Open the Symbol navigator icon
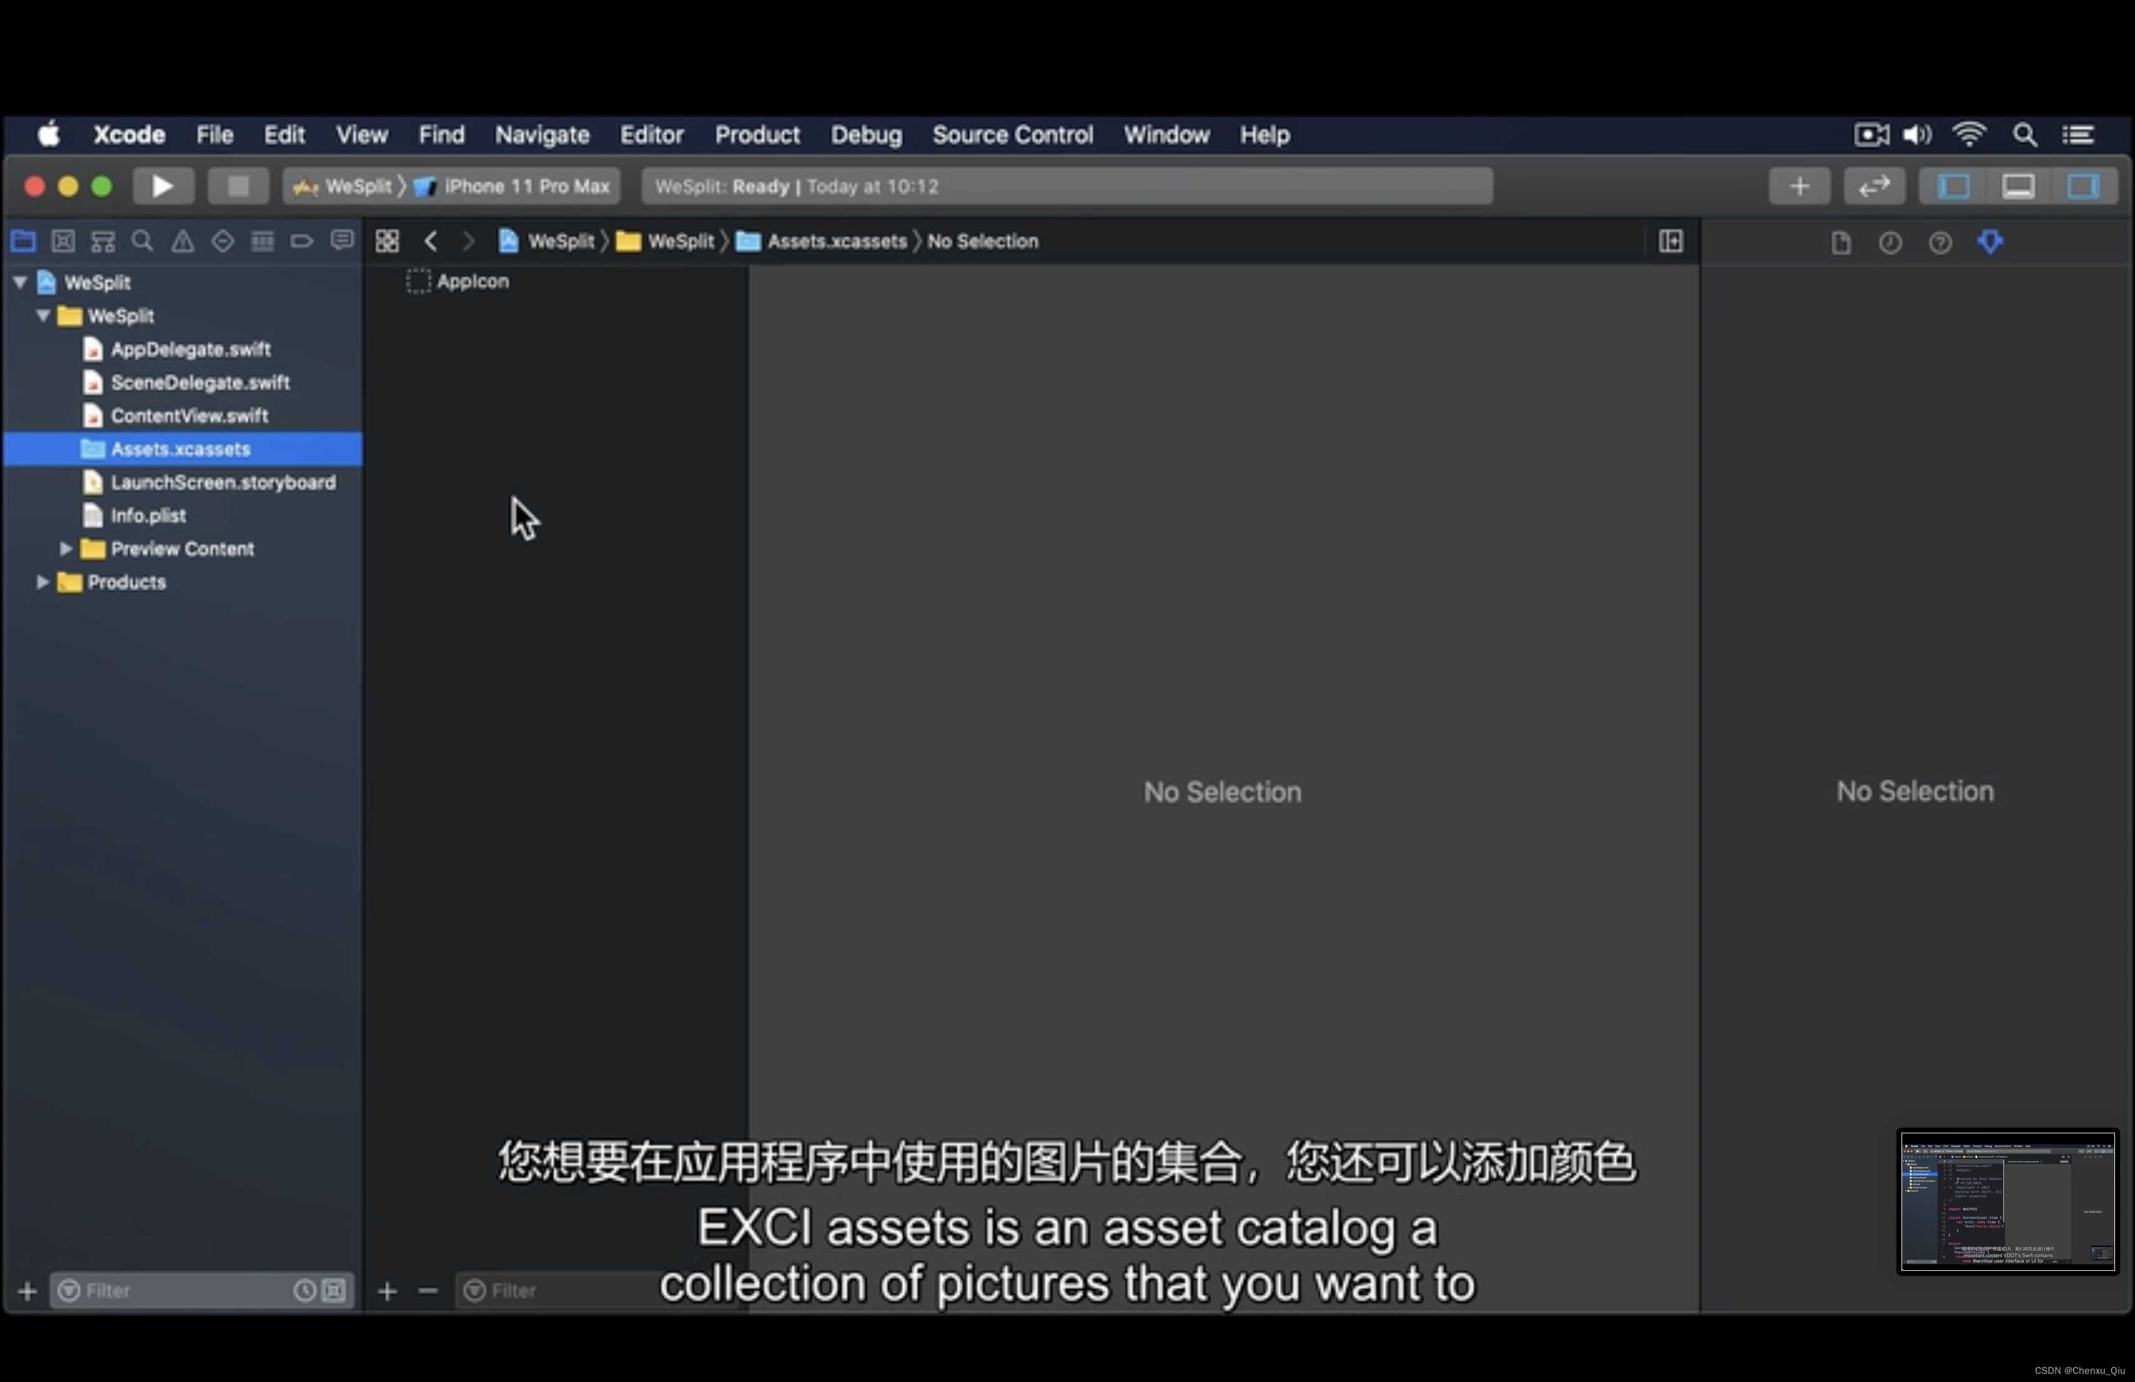2135x1382 pixels. [103, 240]
